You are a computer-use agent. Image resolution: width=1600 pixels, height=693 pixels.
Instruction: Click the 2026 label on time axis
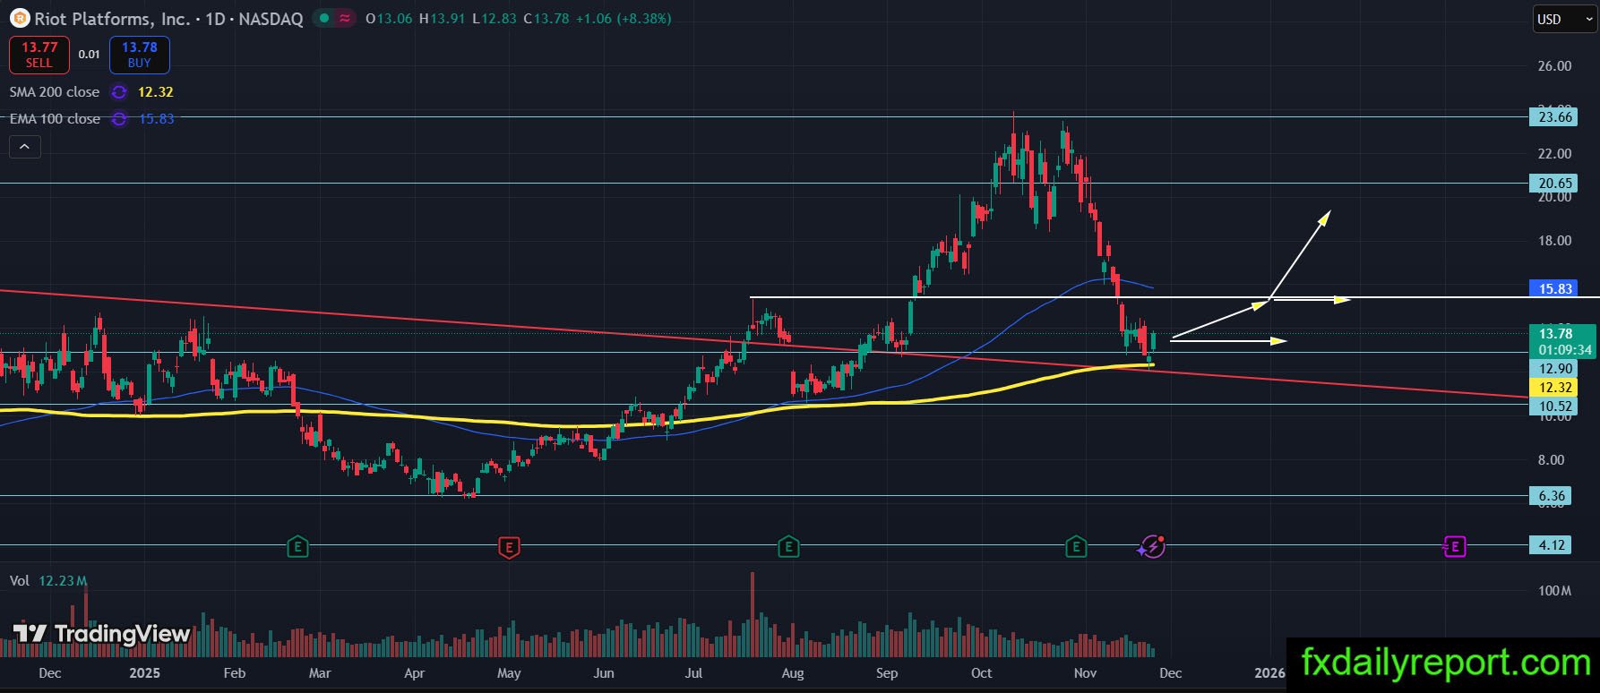pyautogui.click(x=1269, y=672)
